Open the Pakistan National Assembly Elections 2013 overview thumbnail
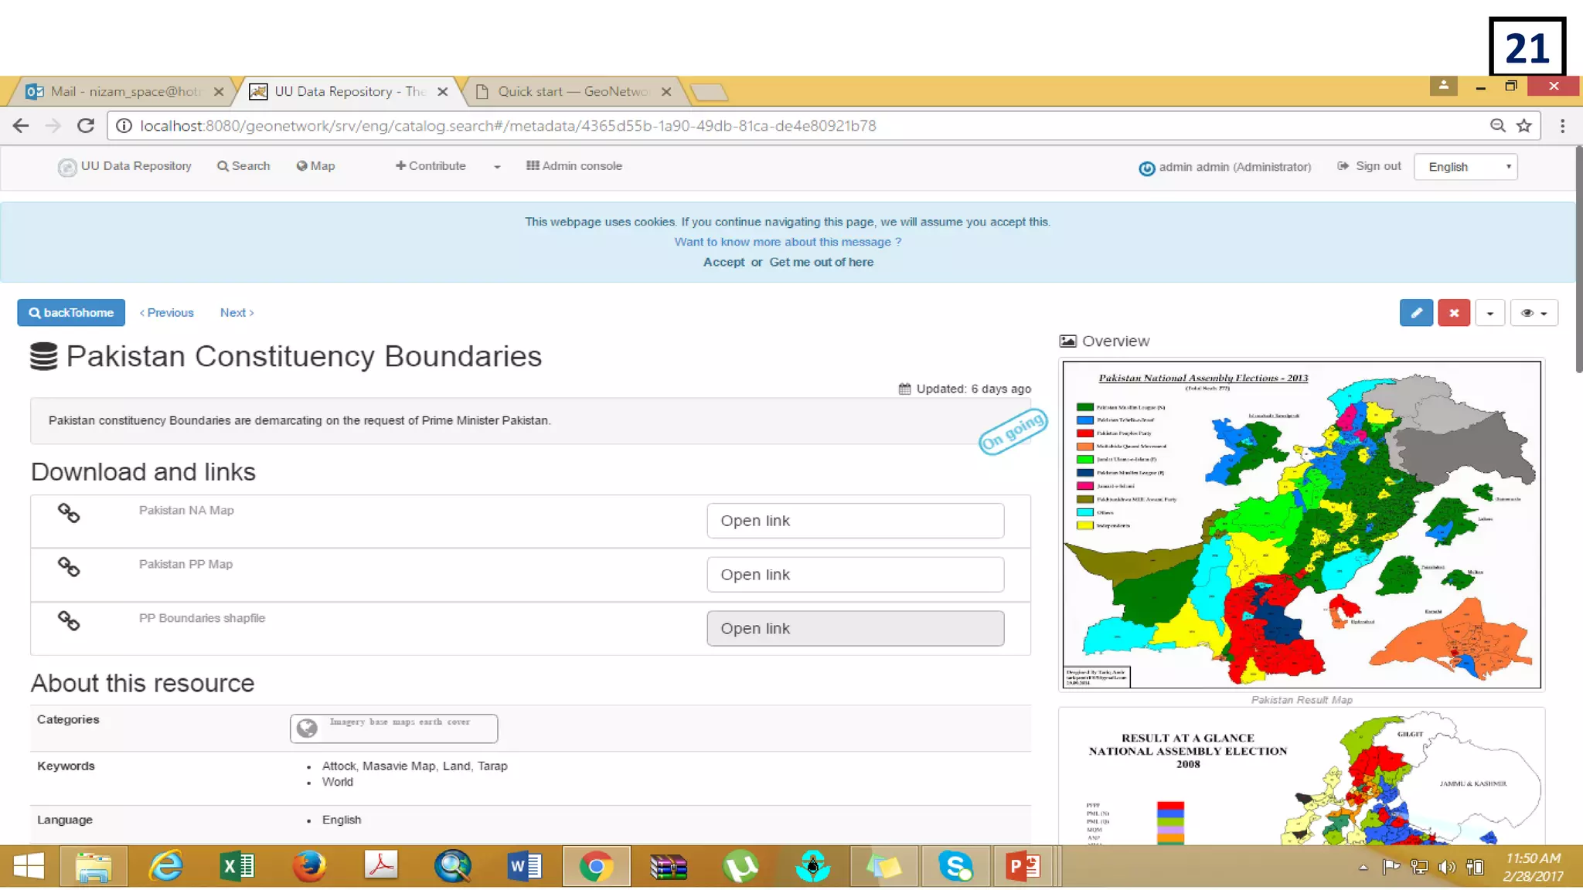This screenshot has height=890, width=1583. pos(1302,525)
